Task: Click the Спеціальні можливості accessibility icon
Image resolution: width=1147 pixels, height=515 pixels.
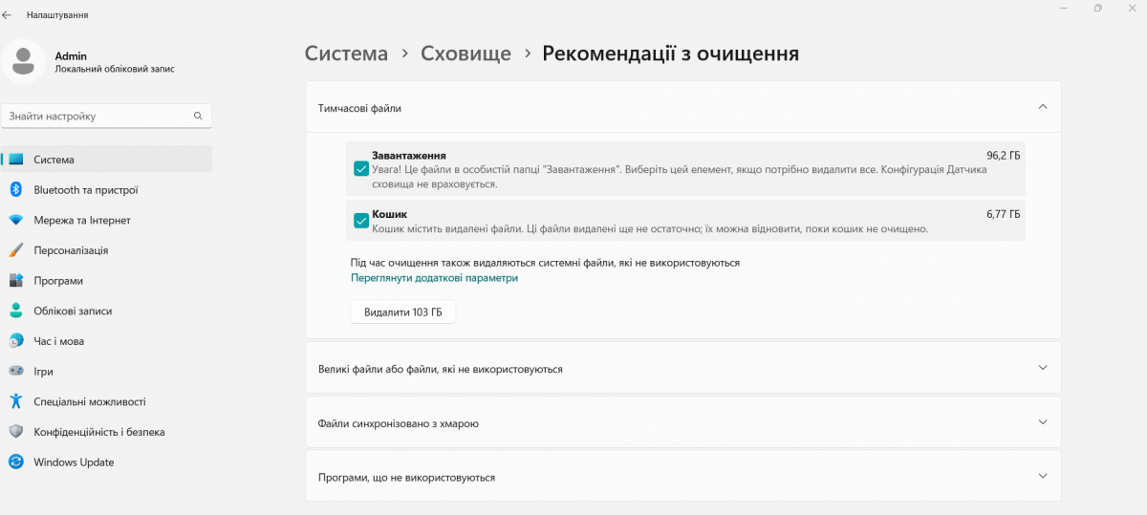Action: click(x=15, y=401)
